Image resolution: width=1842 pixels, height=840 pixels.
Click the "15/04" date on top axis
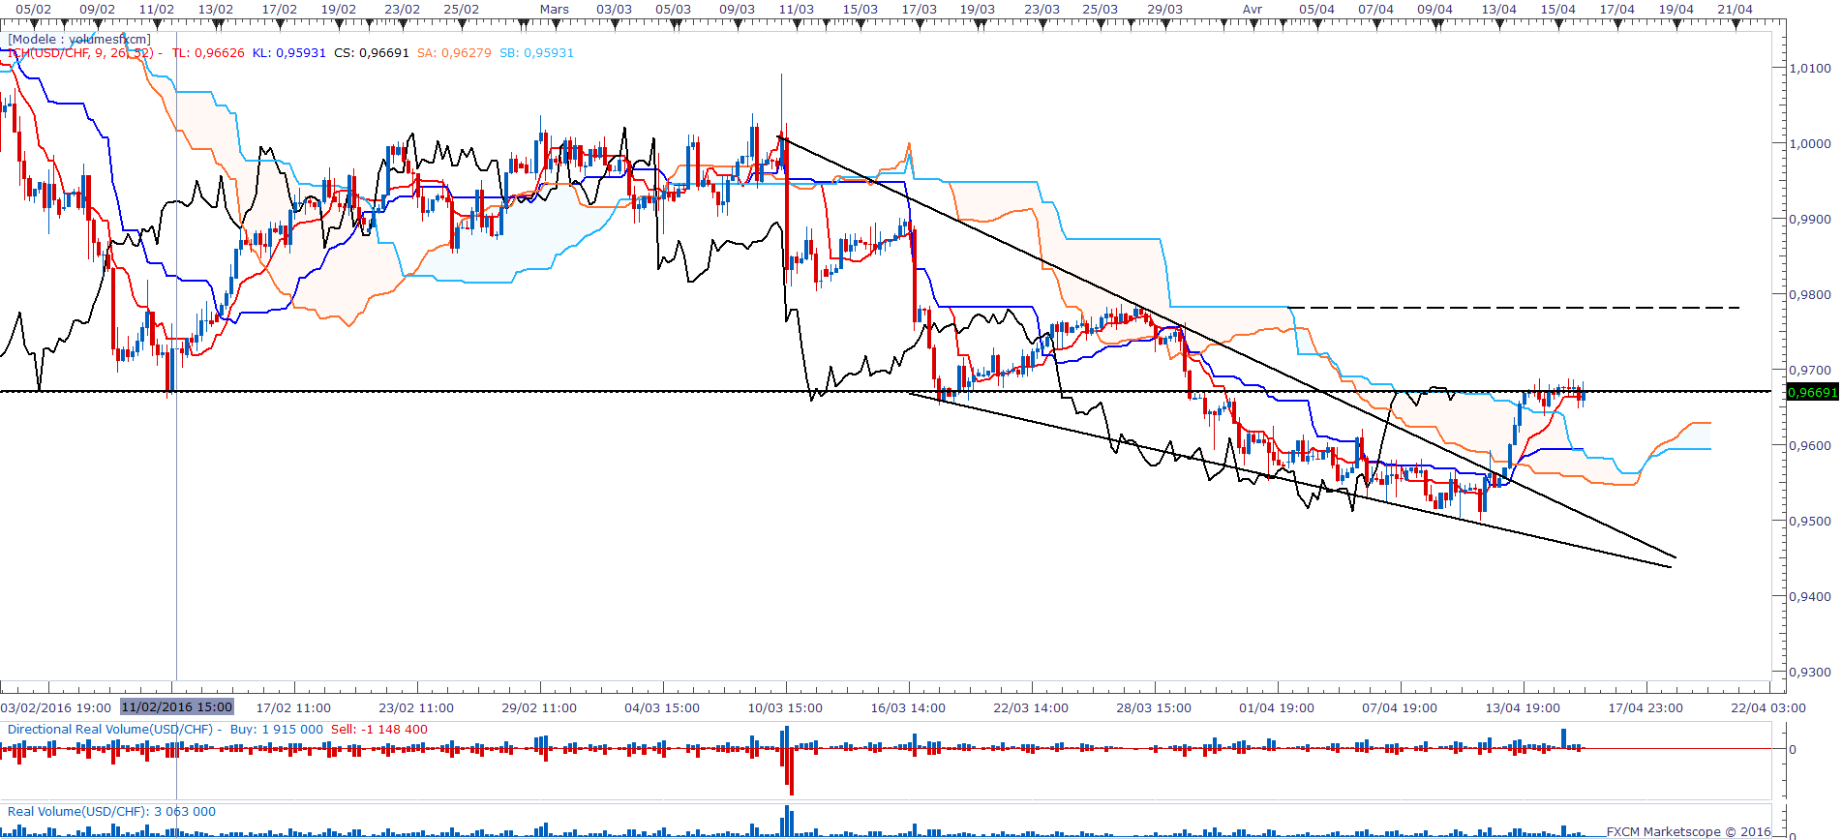point(1558,10)
